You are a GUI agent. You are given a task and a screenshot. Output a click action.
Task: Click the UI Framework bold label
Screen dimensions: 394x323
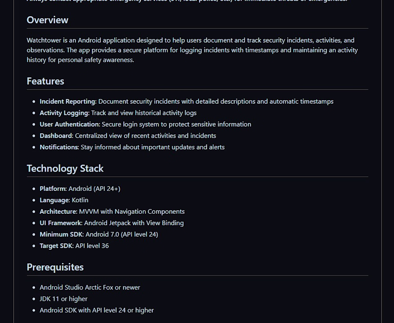coord(61,223)
